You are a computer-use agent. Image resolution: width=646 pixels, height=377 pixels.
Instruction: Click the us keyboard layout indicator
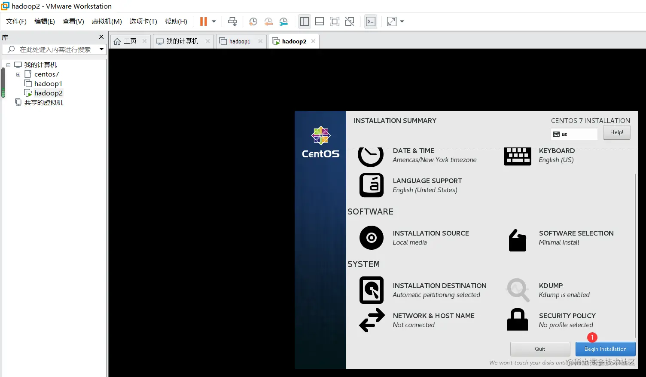click(x=574, y=134)
